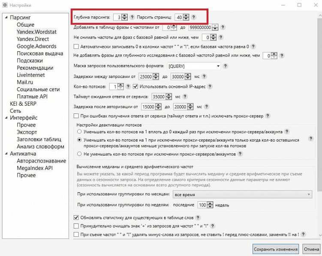This screenshot has width=322, height=256.
Task: Click Сохранить изменения button
Action: (x=276, y=249)
